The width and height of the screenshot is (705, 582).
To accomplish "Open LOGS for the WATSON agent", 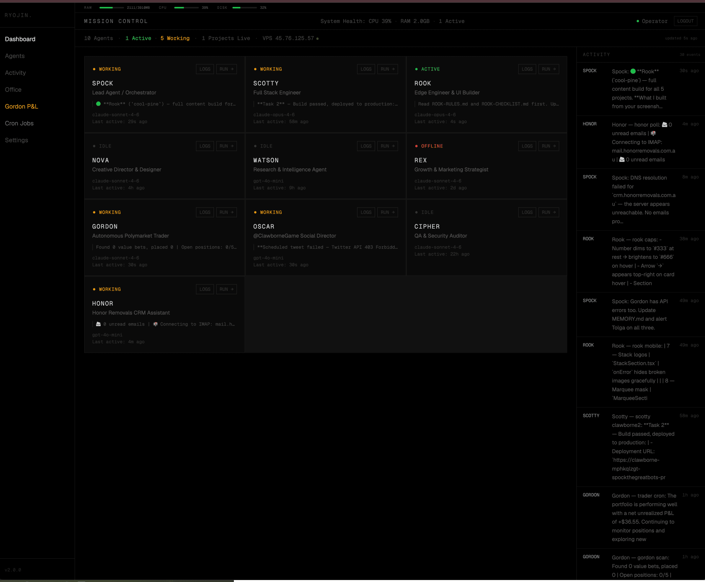I will (366, 146).
